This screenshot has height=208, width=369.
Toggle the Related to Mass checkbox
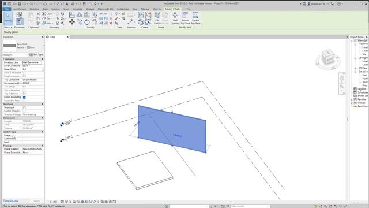pyautogui.click(x=24, y=101)
